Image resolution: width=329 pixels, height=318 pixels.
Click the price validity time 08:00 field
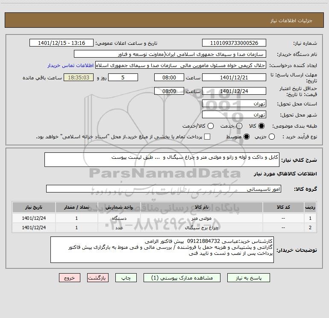click(169, 91)
